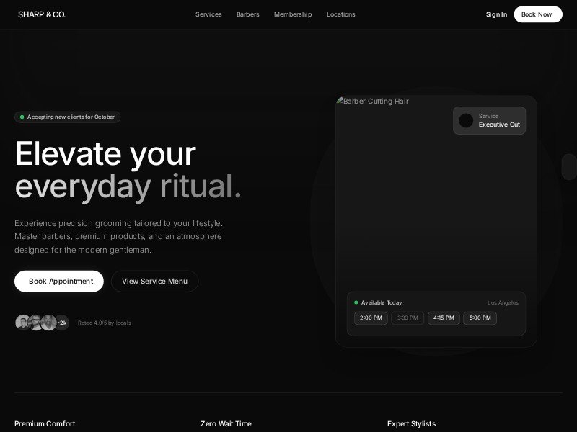Viewport: 577px width, 432px height.
Task: Click the SHARP & CO. logo
Action: (42, 14)
